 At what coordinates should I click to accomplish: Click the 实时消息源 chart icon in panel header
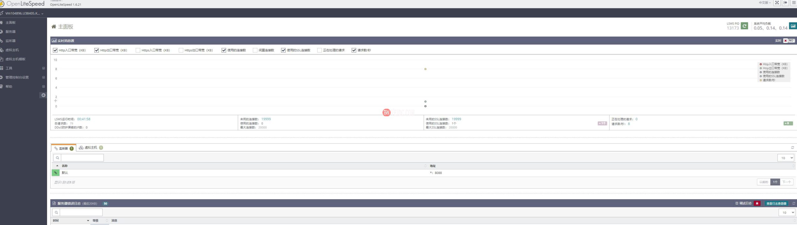click(x=54, y=41)
